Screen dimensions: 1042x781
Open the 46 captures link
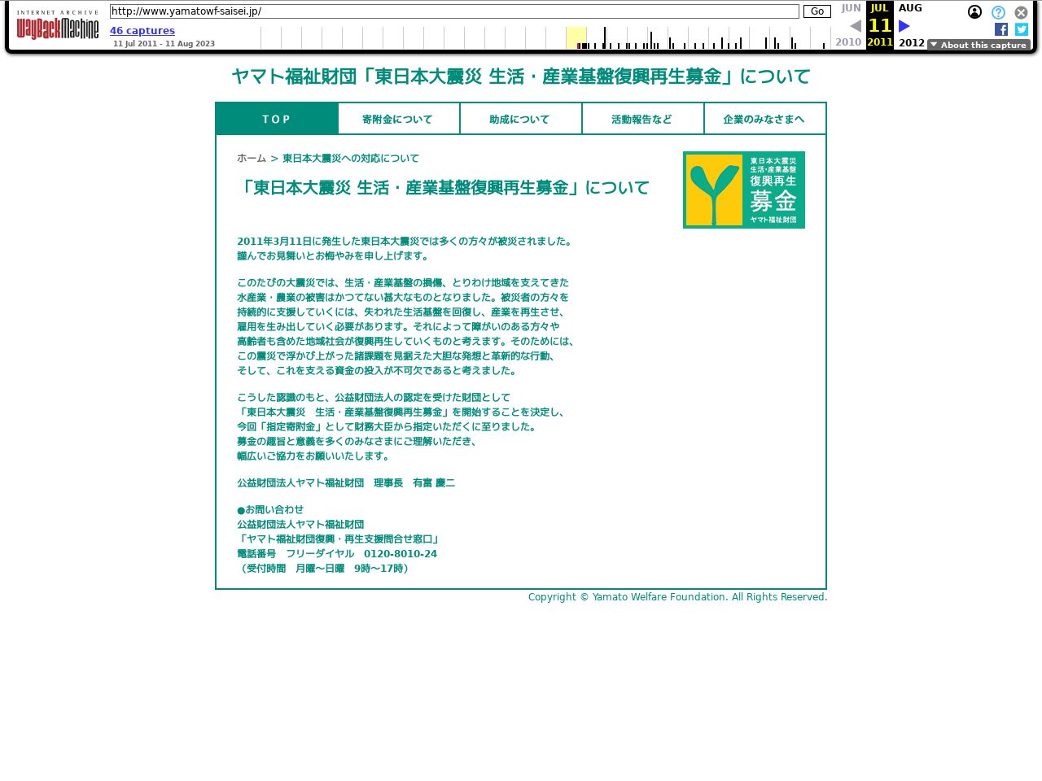[x=142, y=31]
